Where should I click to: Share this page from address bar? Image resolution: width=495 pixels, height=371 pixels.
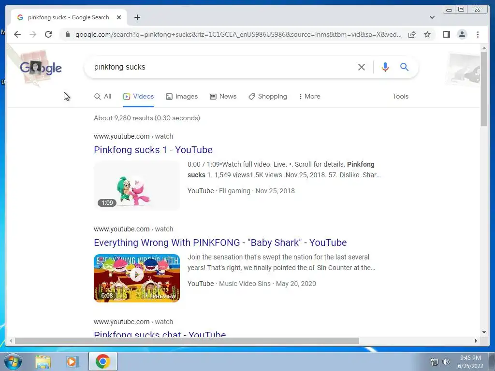412,34
